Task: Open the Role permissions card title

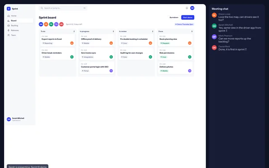Action: [167, 53]
